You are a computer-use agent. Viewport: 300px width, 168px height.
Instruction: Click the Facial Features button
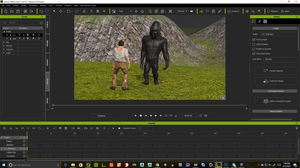276,71
